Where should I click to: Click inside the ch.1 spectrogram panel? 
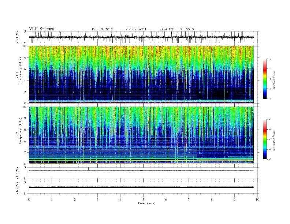coord(141,75)
